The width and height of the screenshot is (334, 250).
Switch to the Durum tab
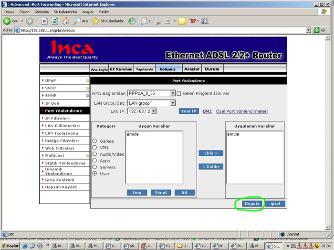(212, 69)
